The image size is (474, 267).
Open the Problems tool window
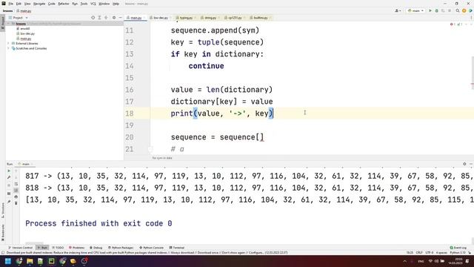(77, 248)
